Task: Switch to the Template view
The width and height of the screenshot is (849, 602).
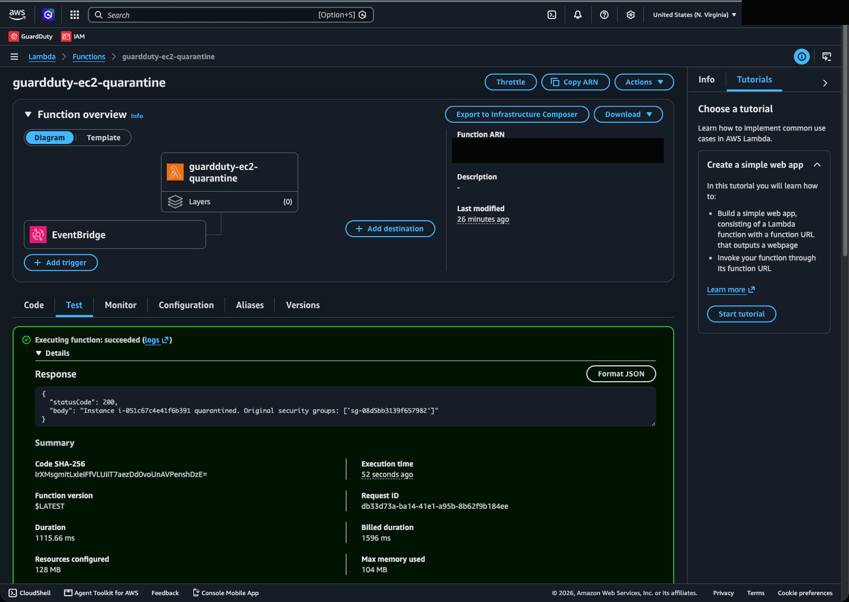Action: click(x=103, y=138)
